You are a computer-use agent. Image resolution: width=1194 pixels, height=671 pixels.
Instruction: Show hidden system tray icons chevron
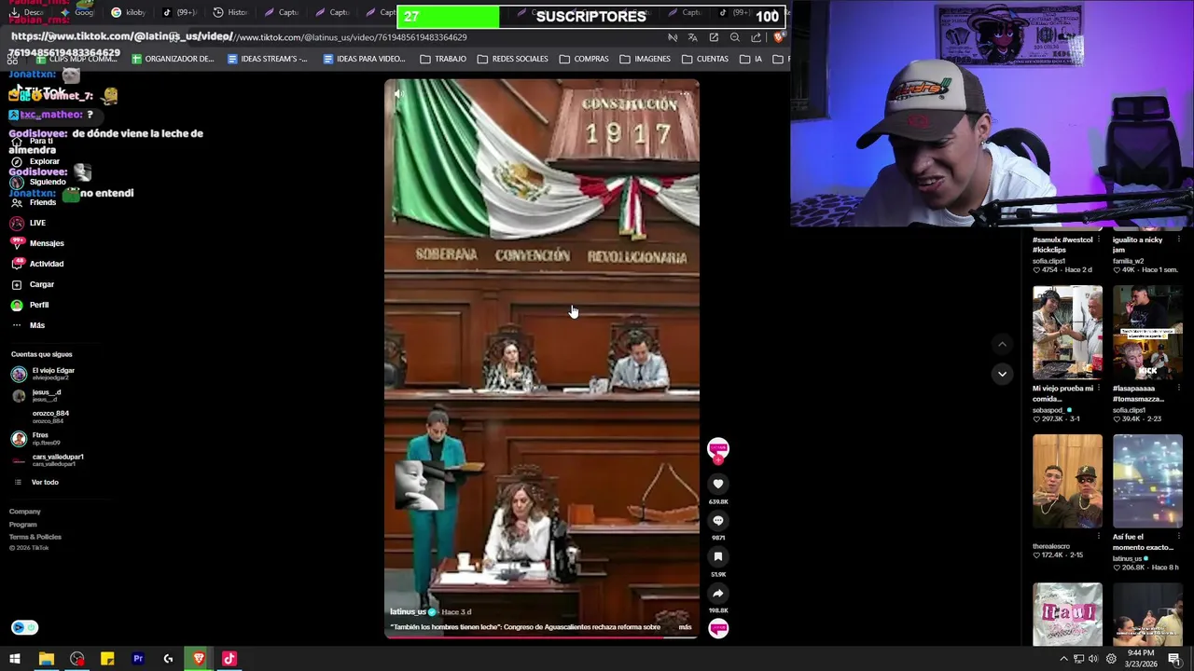(x=1063, y=659)
